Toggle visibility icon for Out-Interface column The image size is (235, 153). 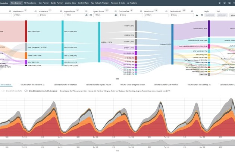point(141,11)
